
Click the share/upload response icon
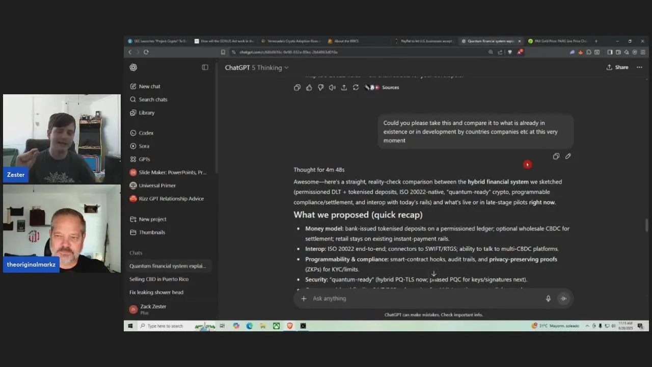344,88
